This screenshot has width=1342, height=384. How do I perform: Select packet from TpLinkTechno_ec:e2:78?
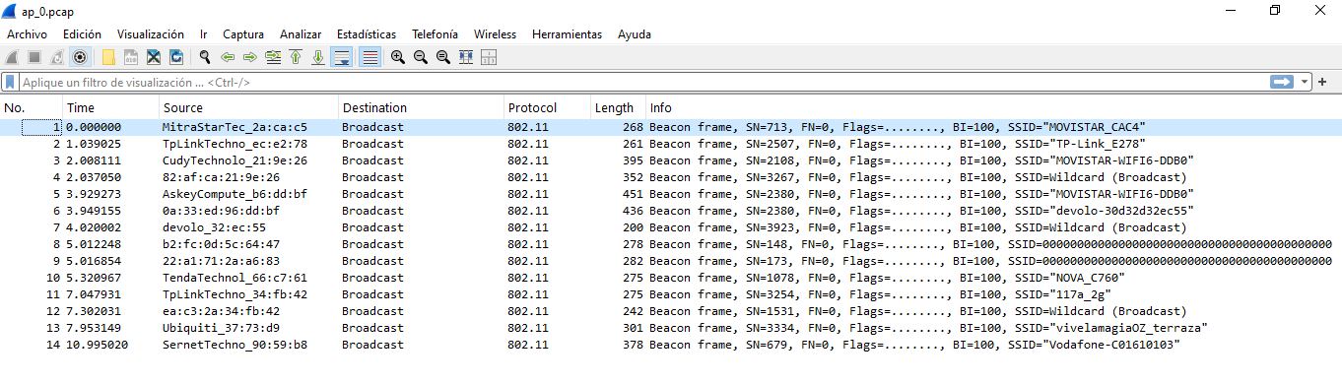tap(670, 144)
